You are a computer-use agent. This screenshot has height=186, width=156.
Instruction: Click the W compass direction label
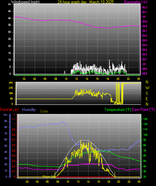[147, 88]
